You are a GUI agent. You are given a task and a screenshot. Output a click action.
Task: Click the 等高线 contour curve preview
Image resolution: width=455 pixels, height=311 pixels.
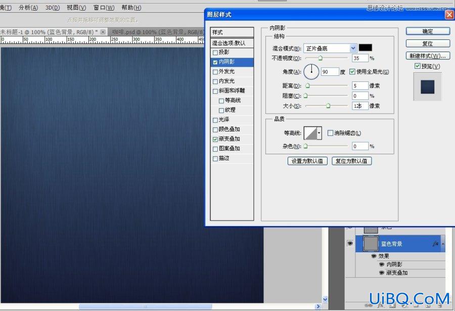coord(310,134)
